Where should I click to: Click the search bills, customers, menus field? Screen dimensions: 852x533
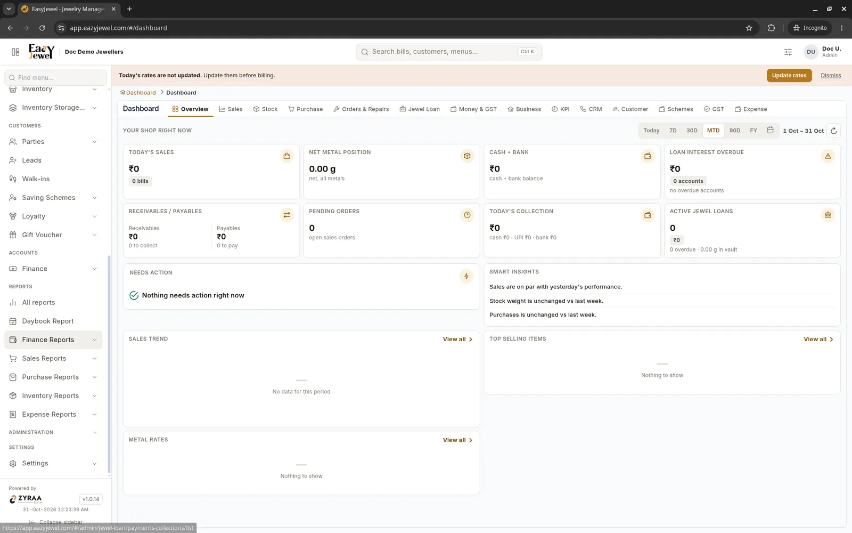pyautogui.click(x=449, y=52)
